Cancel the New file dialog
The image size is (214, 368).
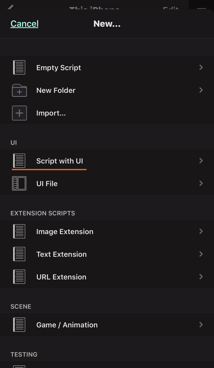pyautogui.click(x=24, y=24)
